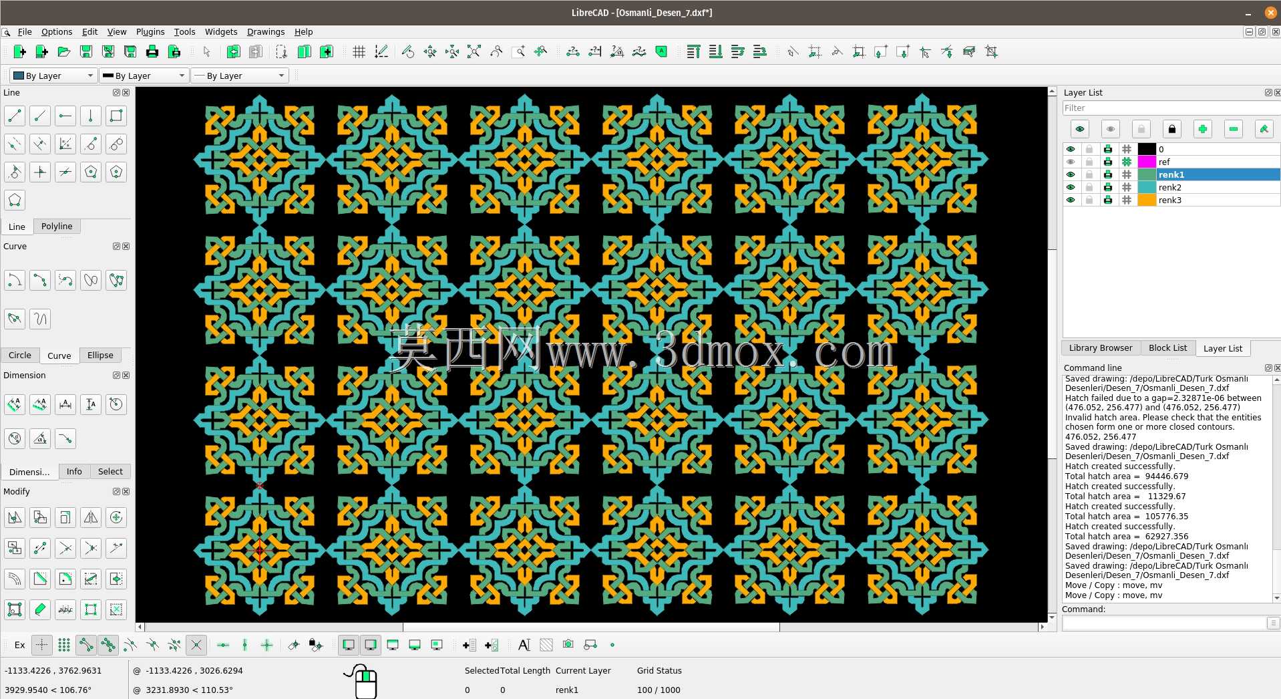Select the two-point Line tool
The image size is (1281, 699).
15,116
